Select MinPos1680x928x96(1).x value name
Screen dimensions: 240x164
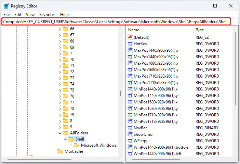[x=156, y=102]
